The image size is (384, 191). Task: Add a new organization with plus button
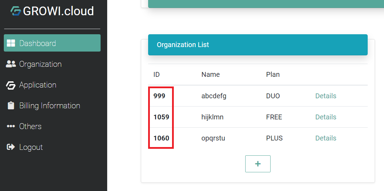[258, 164]
